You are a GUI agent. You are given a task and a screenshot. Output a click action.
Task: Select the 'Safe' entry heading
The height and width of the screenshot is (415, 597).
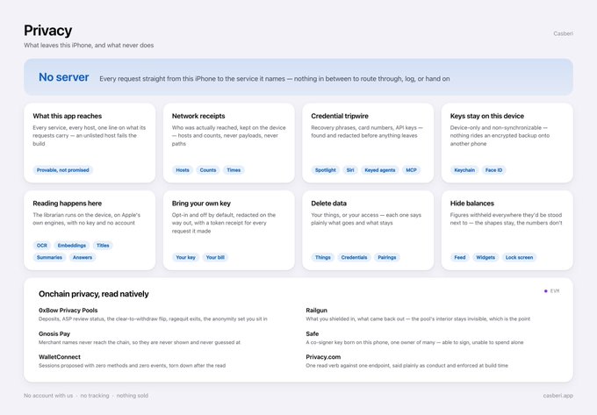click(x=313, y=334)
